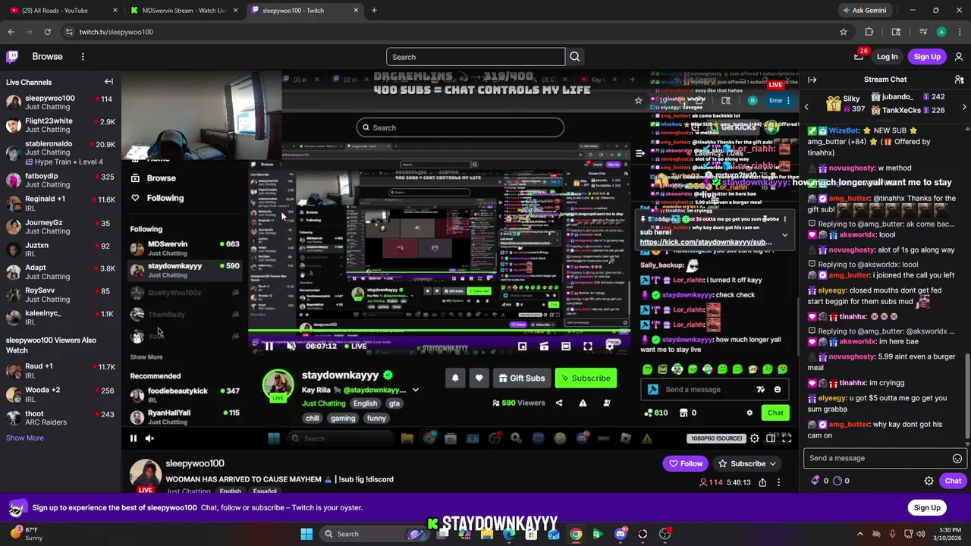
Task: Send message with Chat button
Action: pos(953,481)
